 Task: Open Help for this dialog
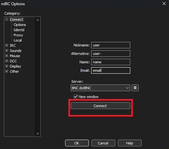point(130,143)
